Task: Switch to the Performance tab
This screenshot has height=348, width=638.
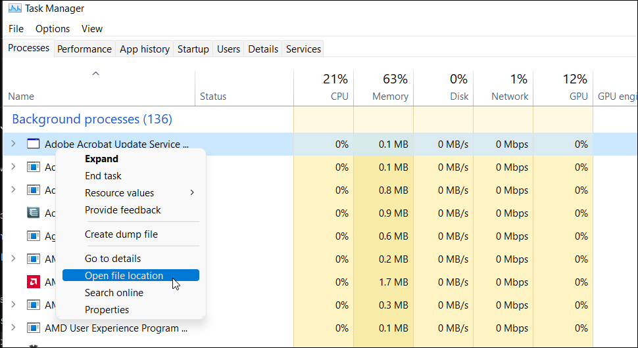Action: pos(84,49)
